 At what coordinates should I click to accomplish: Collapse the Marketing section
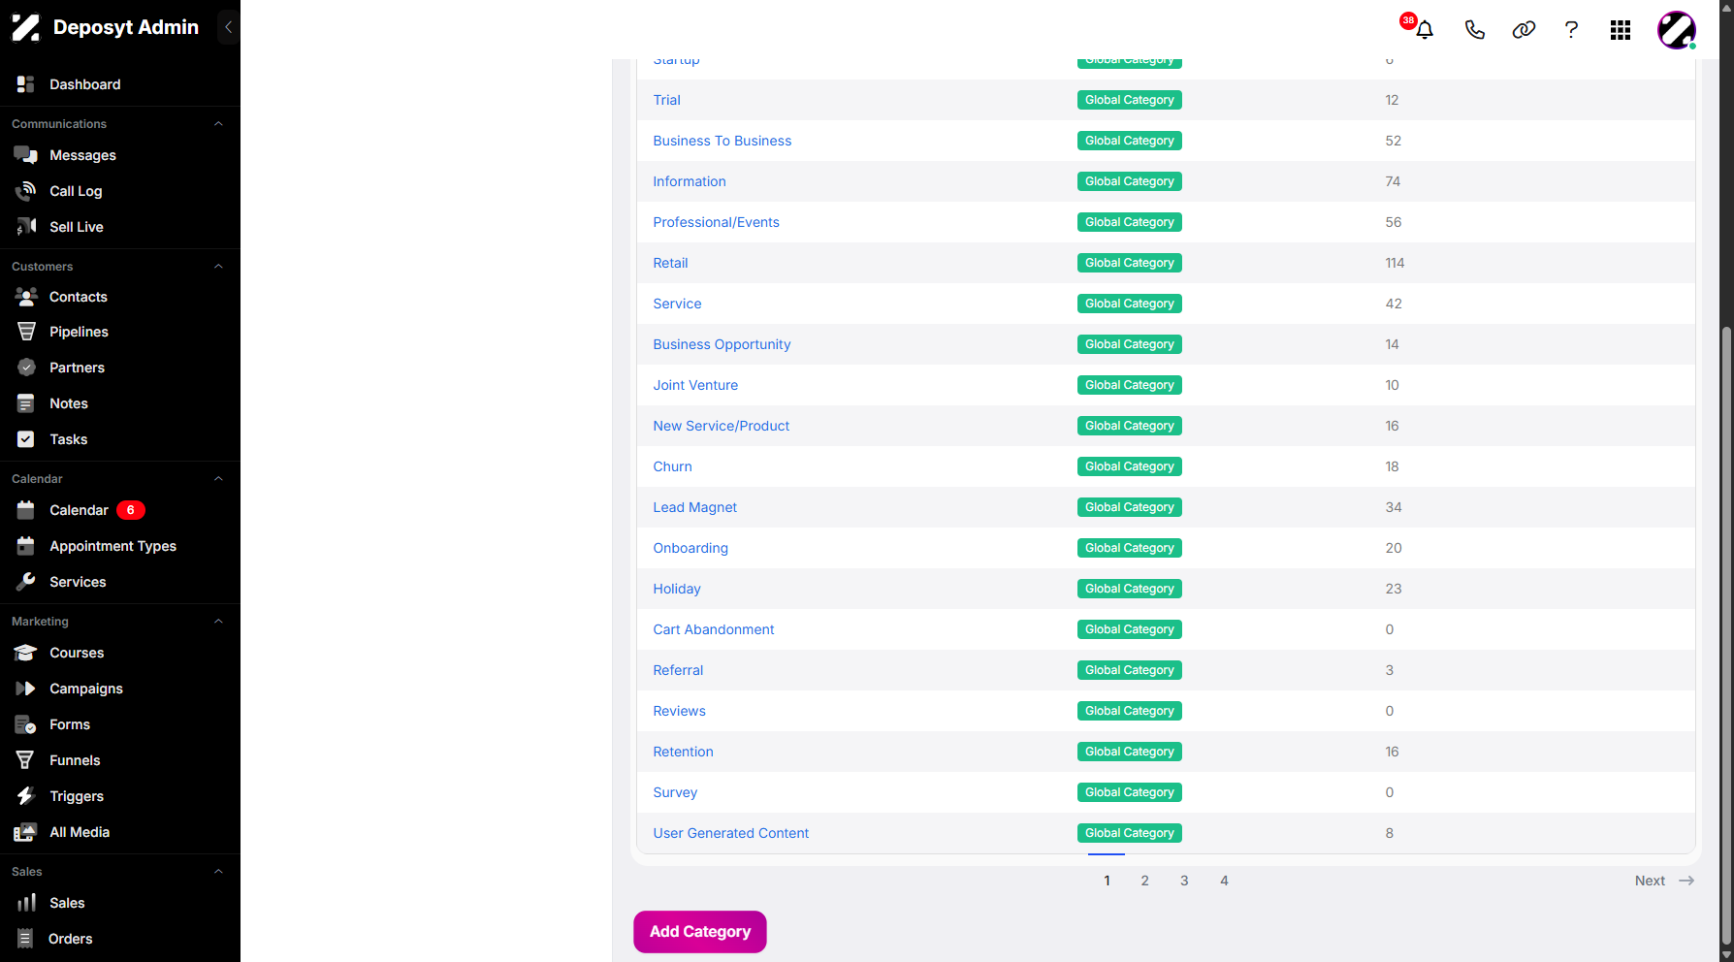click(218, 622)
